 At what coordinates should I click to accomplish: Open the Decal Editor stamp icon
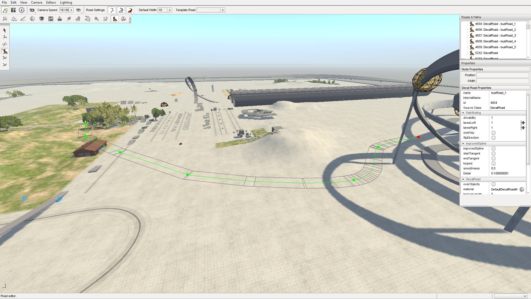[60, 19]
